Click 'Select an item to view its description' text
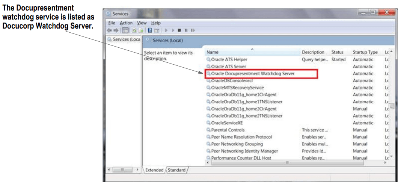This screenshot has width=398, height=183. click(x=168, y=56)
